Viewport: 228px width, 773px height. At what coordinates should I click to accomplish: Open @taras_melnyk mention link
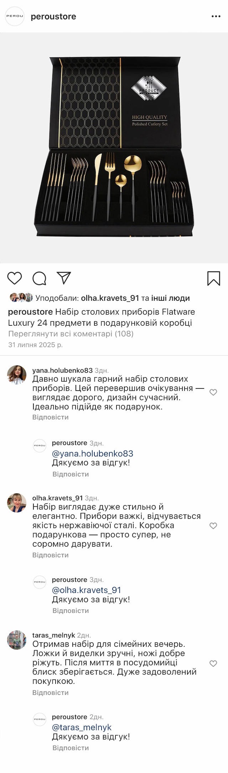82,727
